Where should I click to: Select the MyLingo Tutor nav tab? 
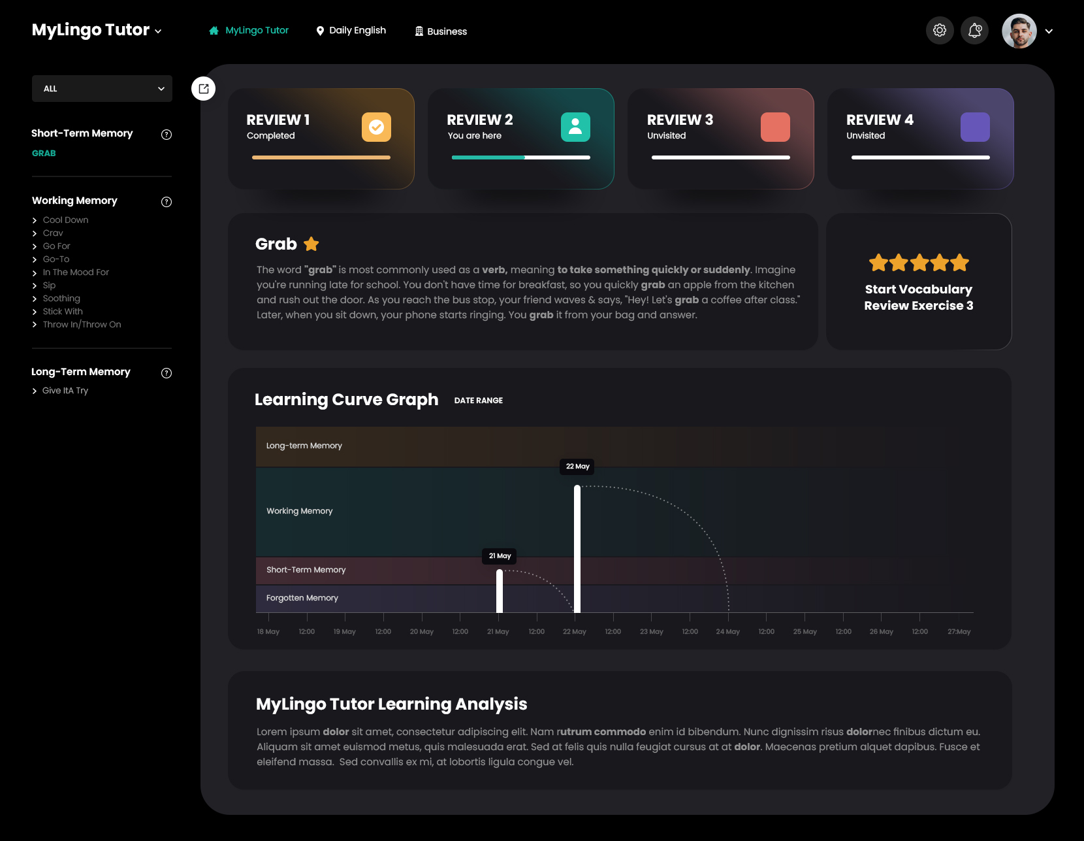249,31
